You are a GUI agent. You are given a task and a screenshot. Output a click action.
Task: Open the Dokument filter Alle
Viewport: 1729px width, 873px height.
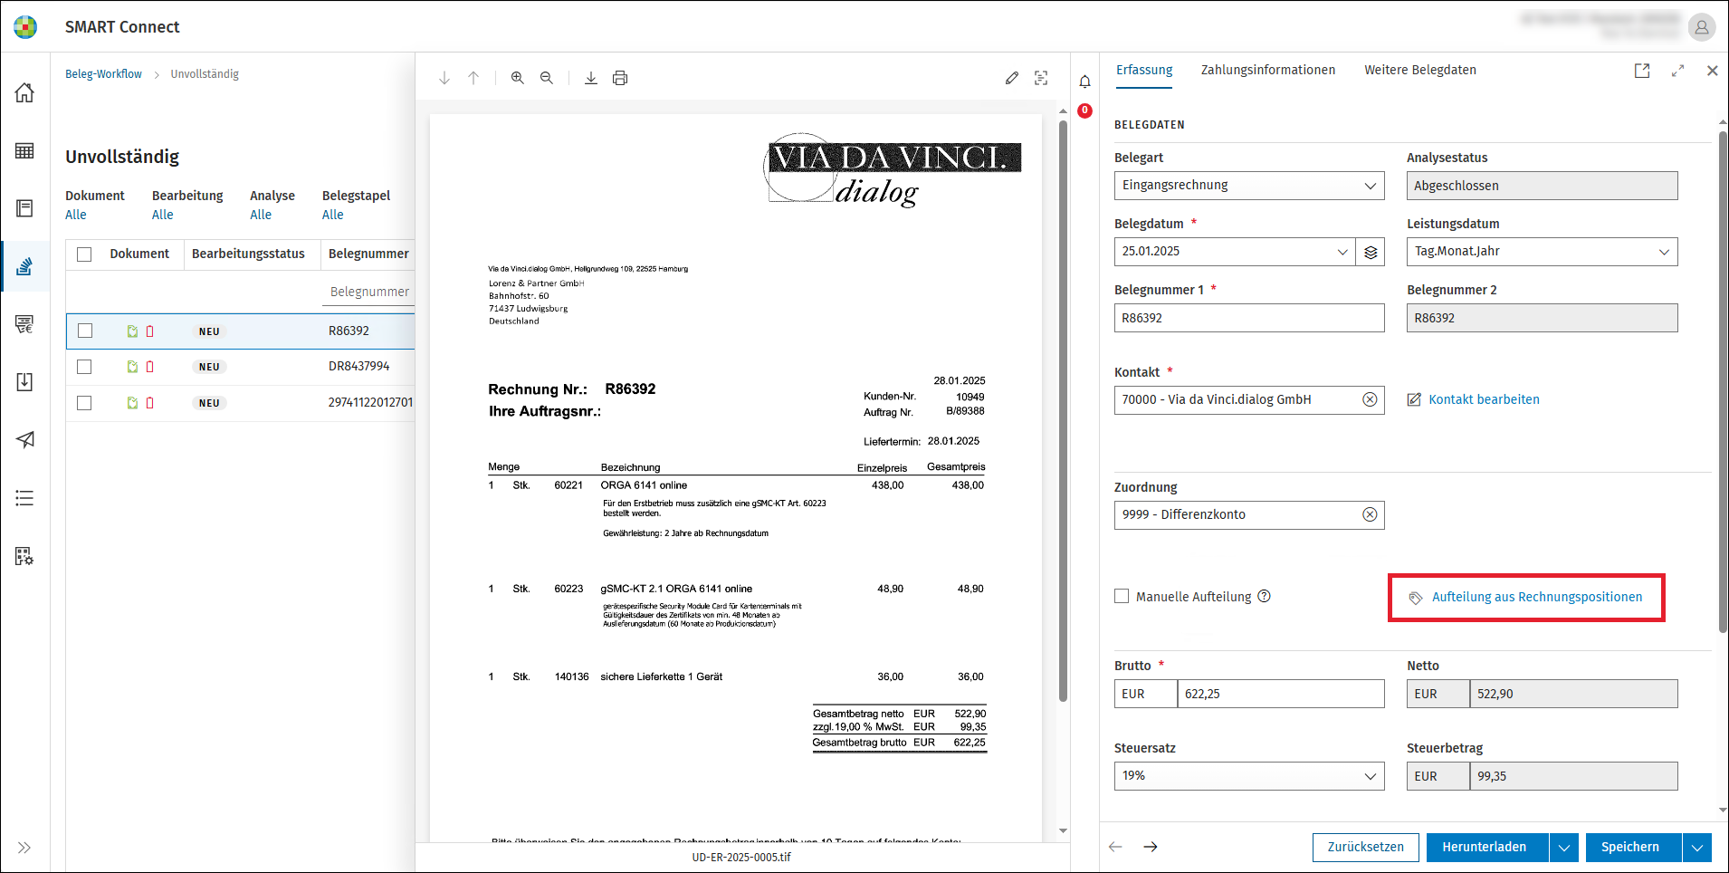click(x=76, y=215)
